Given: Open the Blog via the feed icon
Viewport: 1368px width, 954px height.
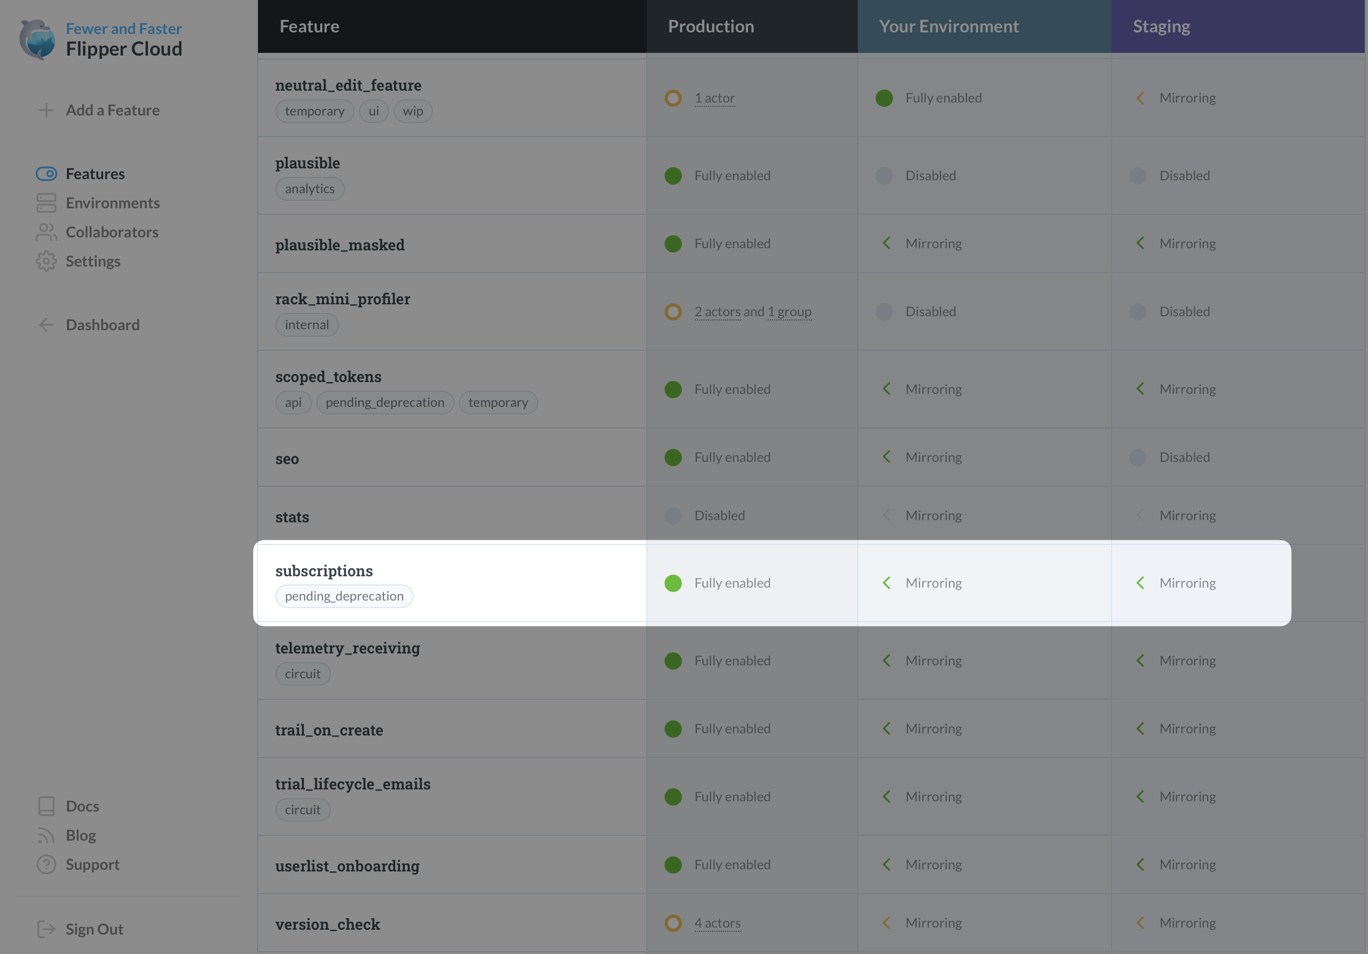Looking at the screenshot, I should pyautogui.click(x=46, y=835).
